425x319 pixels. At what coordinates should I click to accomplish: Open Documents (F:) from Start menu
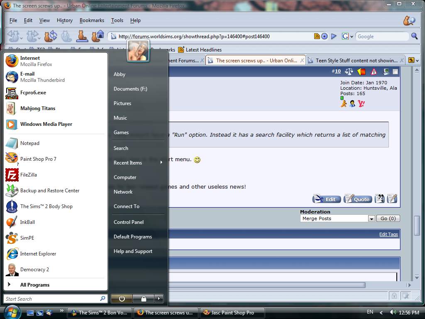[x=138, y=89]
